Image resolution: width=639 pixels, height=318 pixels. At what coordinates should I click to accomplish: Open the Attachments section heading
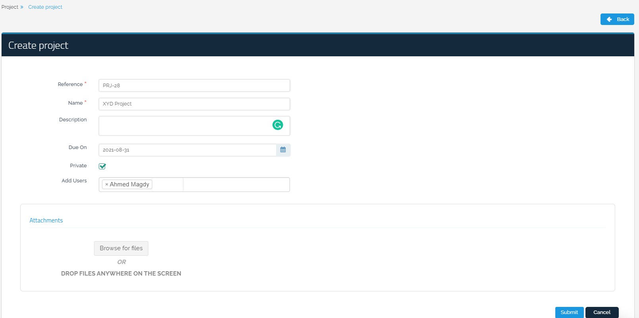point(46,220)
